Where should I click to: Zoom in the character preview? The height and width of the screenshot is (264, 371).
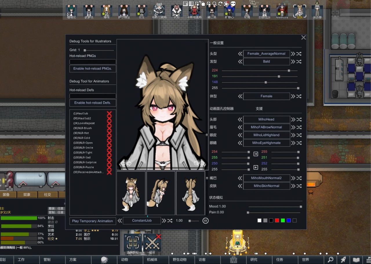click(202, 164)
